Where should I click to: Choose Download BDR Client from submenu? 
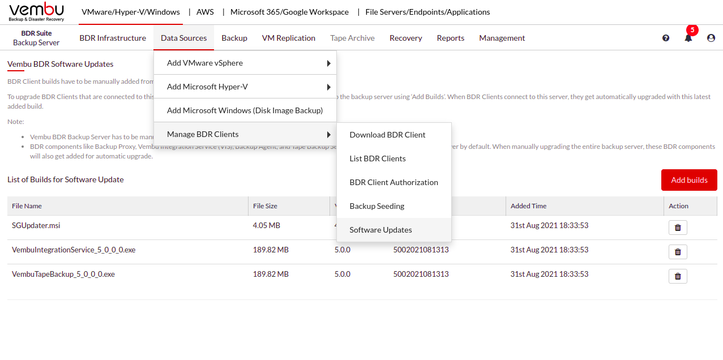tap(387, 135)
